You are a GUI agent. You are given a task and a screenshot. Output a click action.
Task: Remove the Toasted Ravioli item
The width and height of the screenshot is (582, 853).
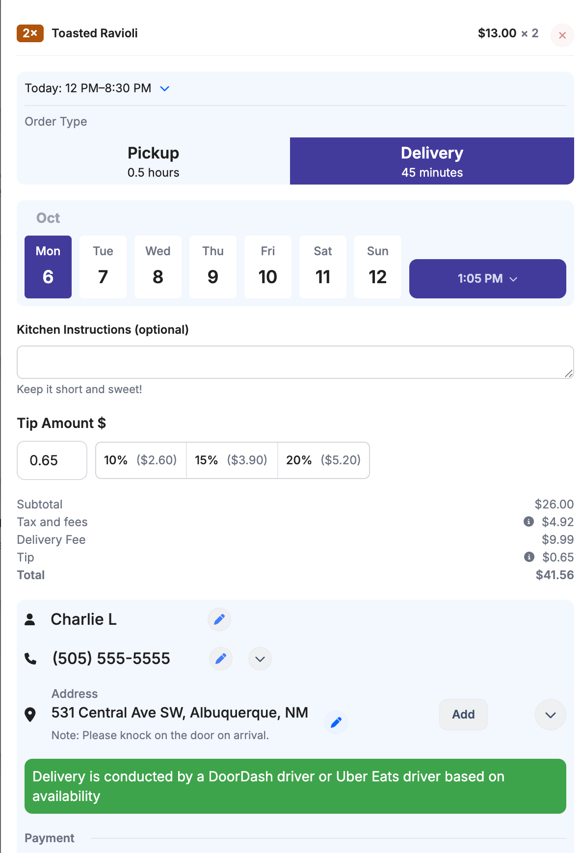[x=561, y=35]
